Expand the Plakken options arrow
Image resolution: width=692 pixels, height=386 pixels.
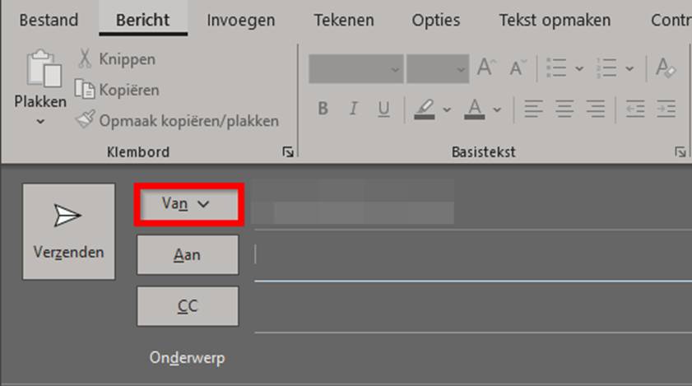39,122
